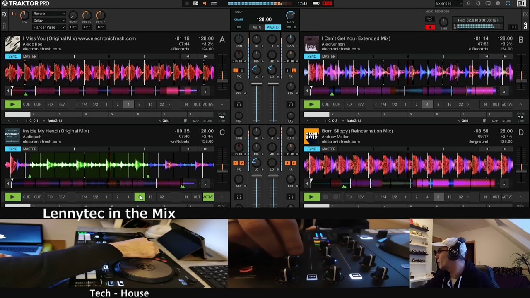The height and width of the screenshot is (298, 530).
Task: Toggle the REVRB effect OFF button
Action: (73, 27)
